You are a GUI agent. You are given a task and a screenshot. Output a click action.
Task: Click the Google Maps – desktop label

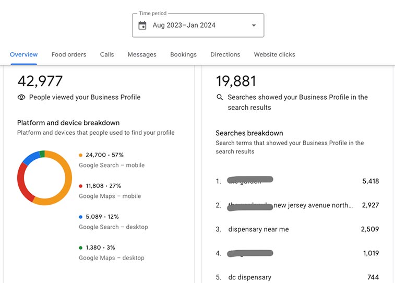[112, 258]
